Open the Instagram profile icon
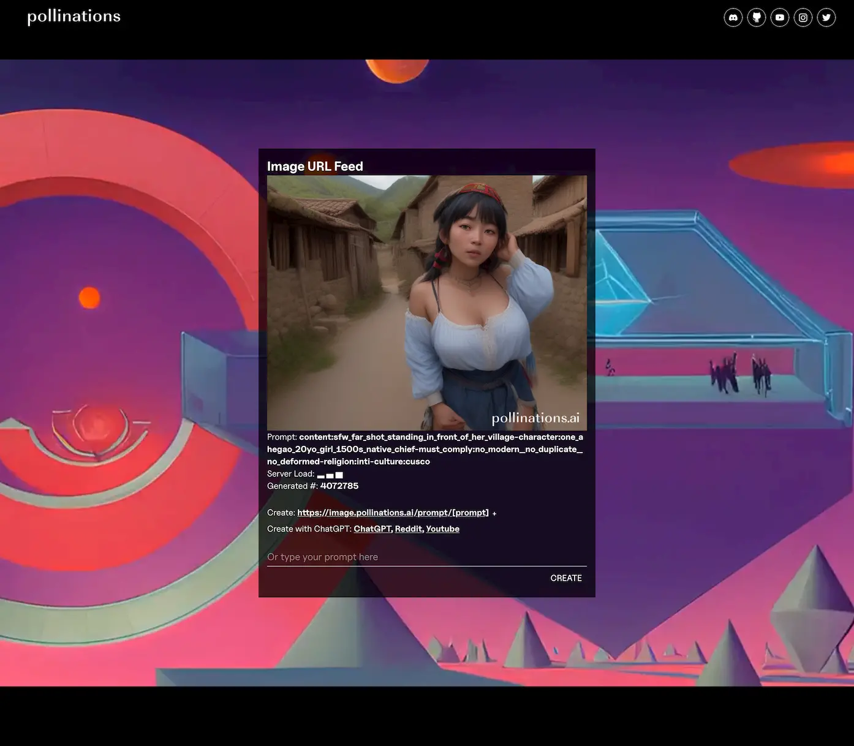The height and width of the screenshot is (746, 854). pos(803,17)
